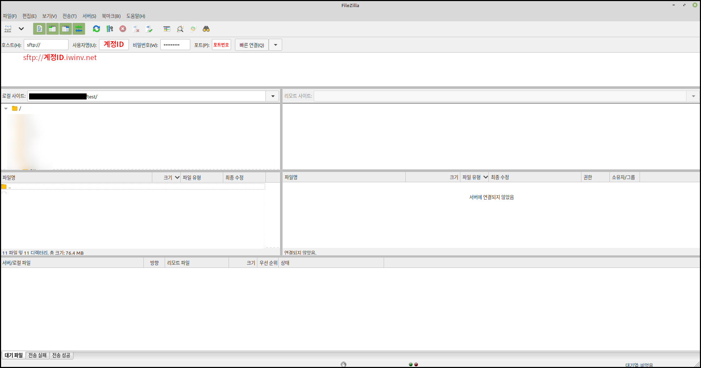Sort remote files by 파일 유형 column
Viewport: 701px width, 368px height.
pyautogui.click(x=475, y=177)
